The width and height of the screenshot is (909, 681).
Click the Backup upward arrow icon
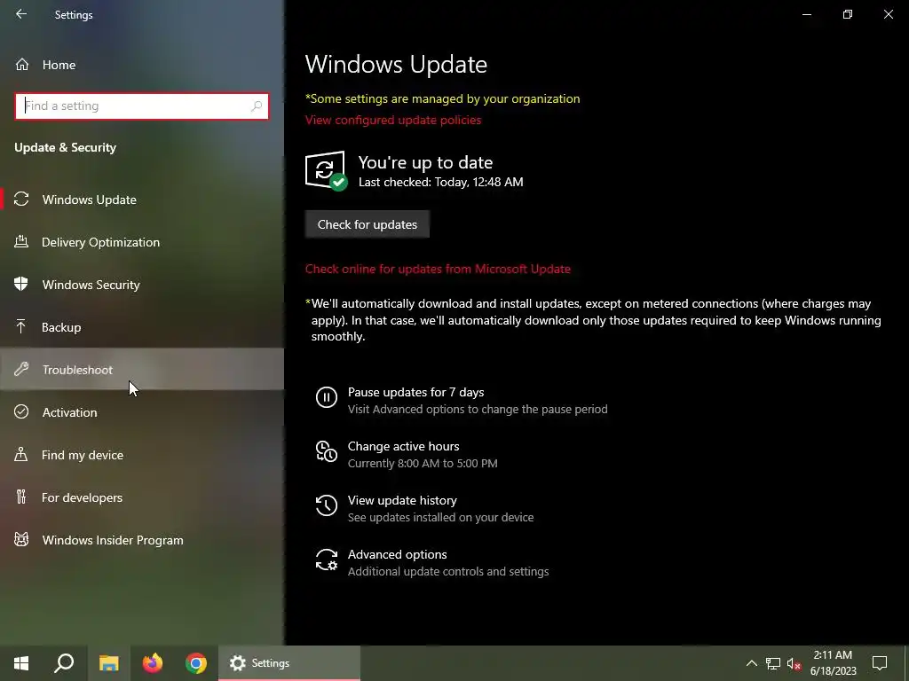[x=21, y=326]
